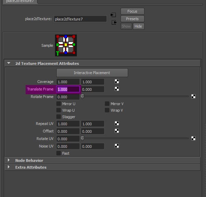The height and width of the screenshot is (197, 206).
Task: Click the Rotate Frame value field
Action: (68, 97)
